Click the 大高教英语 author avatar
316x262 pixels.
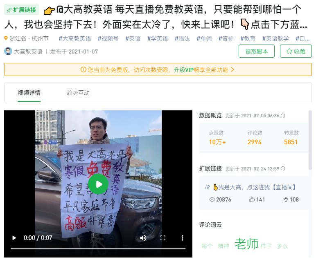point(8,52)
